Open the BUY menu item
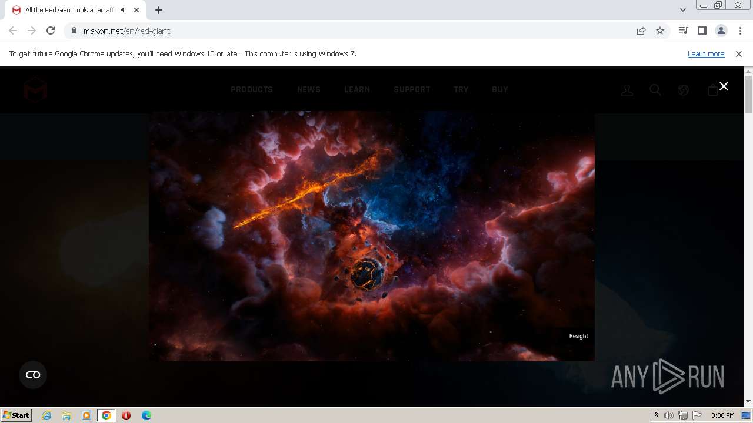The width and height of the screenshot is (753, 423). [x=500, y=89]
